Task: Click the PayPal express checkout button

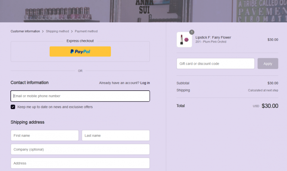Action: pos(80,52)
